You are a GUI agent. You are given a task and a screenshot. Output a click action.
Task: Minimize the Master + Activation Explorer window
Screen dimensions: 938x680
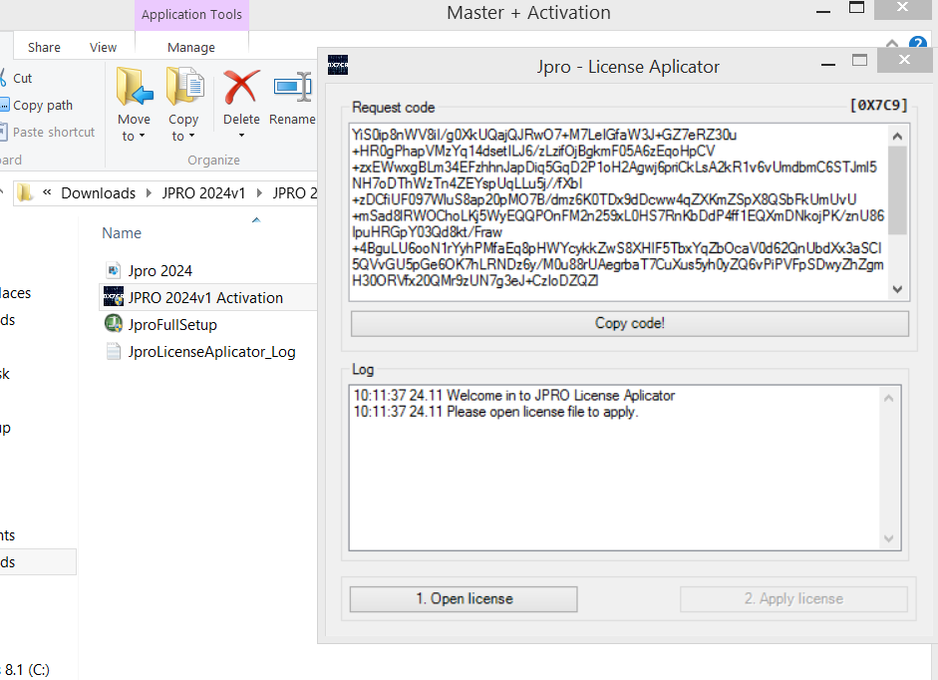click(823, 12)
